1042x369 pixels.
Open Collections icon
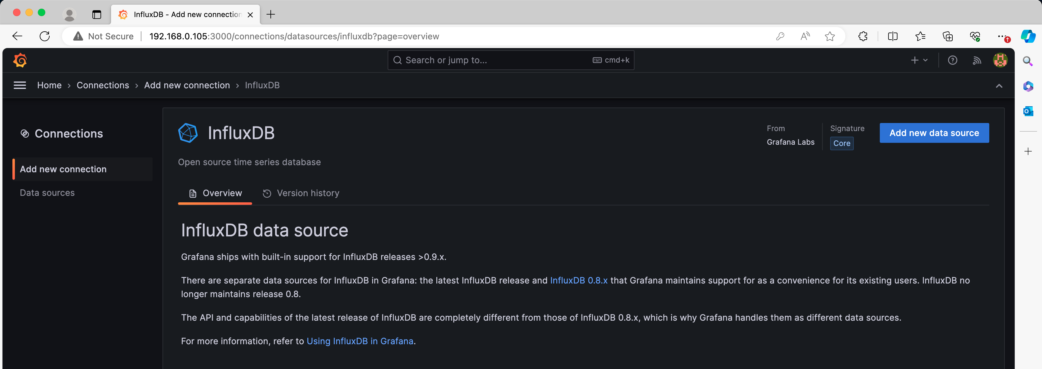pos(947,36)
